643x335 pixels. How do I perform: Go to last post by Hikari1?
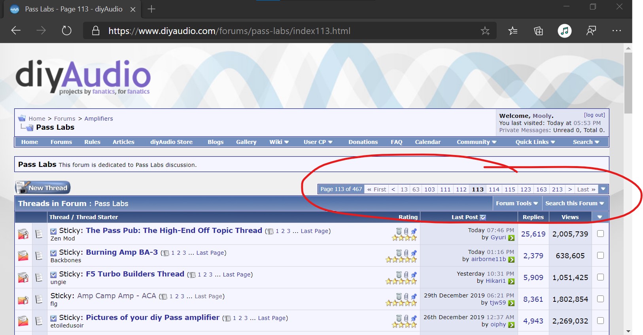(511, 281)
